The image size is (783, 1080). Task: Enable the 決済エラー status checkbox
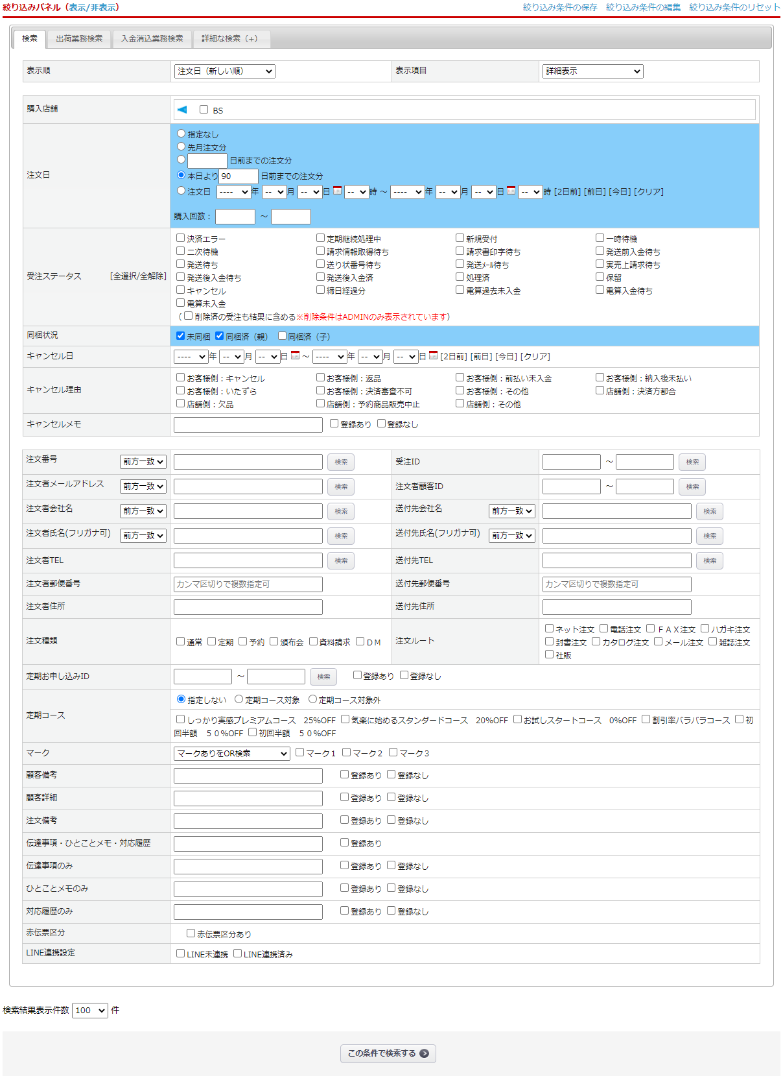tap(181, 238)
